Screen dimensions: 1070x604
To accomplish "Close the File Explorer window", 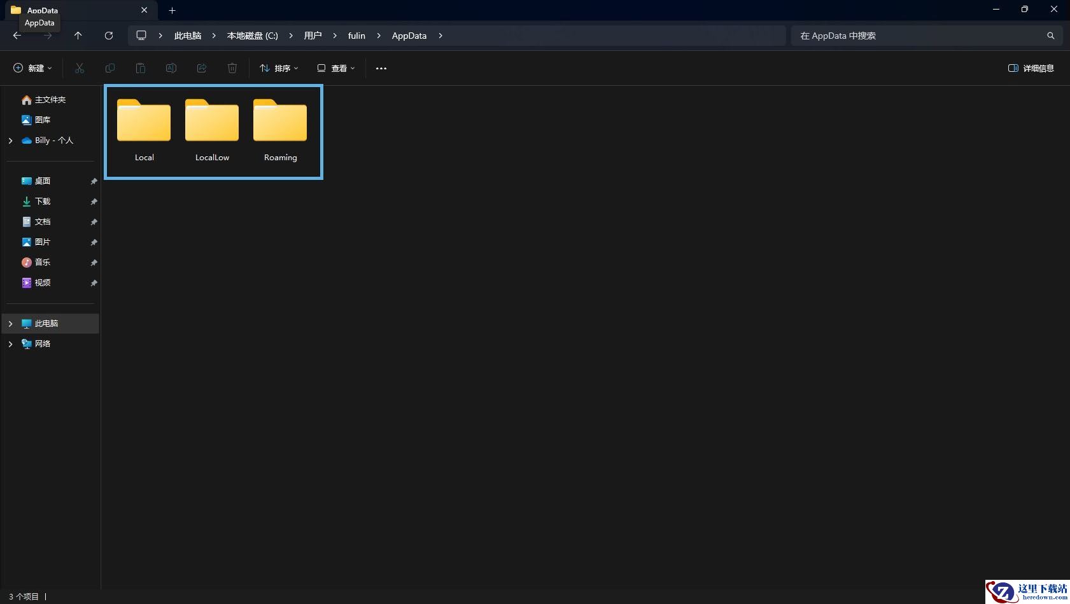I will tap(1054, 10).
